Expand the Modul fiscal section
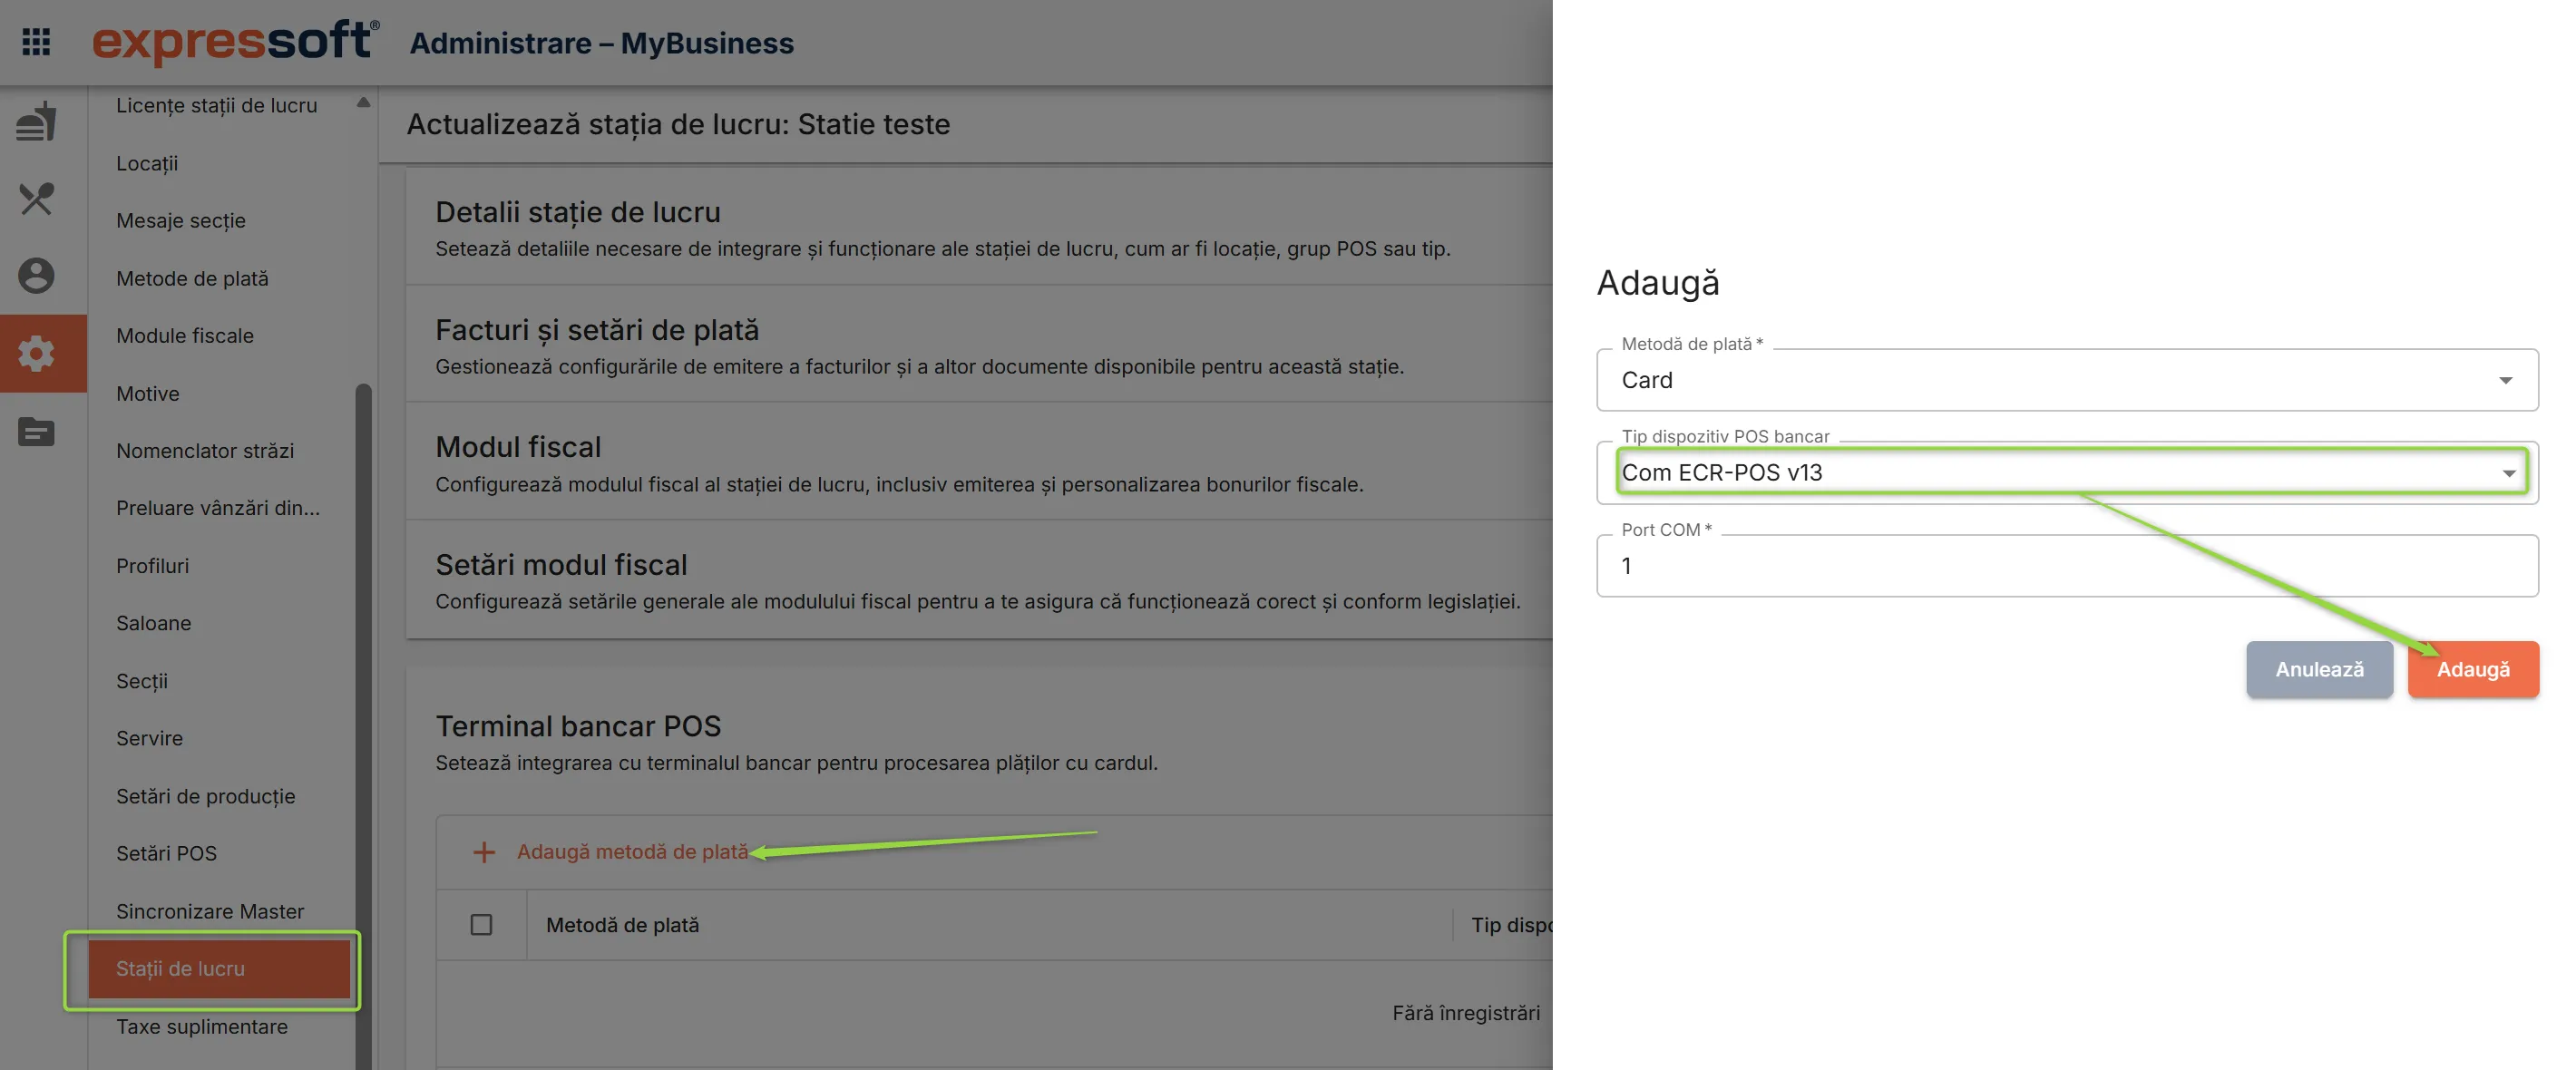This screenshot has height=1070, width=2576. [x=979, y=462]
